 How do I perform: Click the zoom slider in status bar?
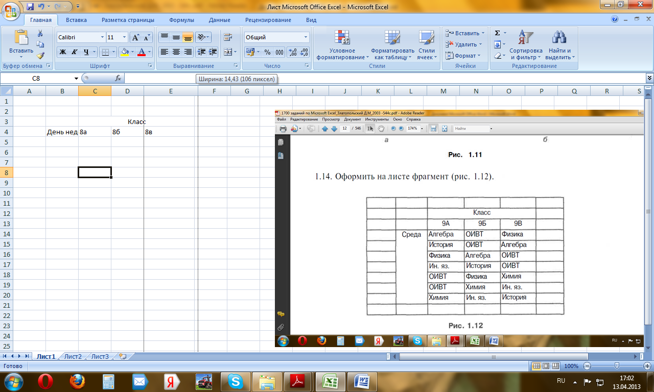click(617, 366)
